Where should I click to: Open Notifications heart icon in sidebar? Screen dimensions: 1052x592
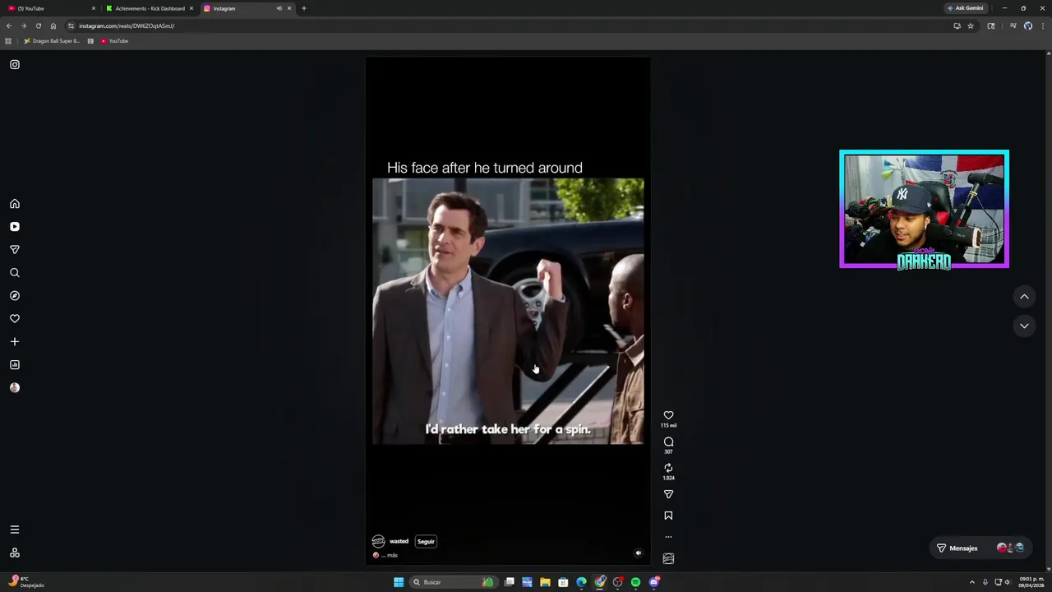pyautogui.click(x=15, y=319)
